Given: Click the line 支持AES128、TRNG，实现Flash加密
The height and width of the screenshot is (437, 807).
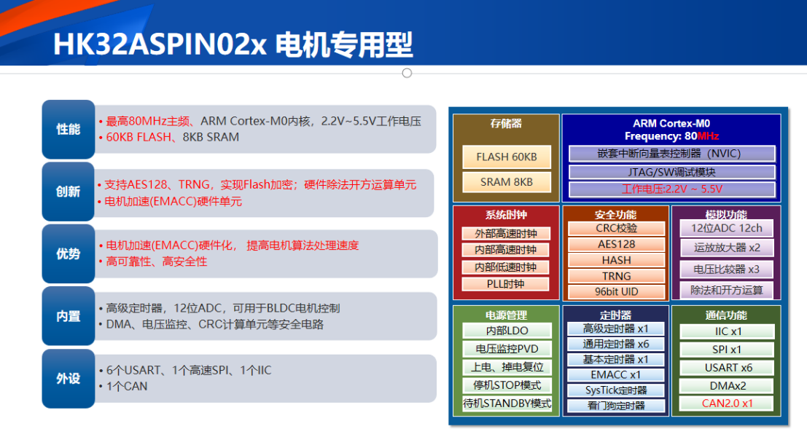Looking at the screenshot, I should click(x=260, y=184).
